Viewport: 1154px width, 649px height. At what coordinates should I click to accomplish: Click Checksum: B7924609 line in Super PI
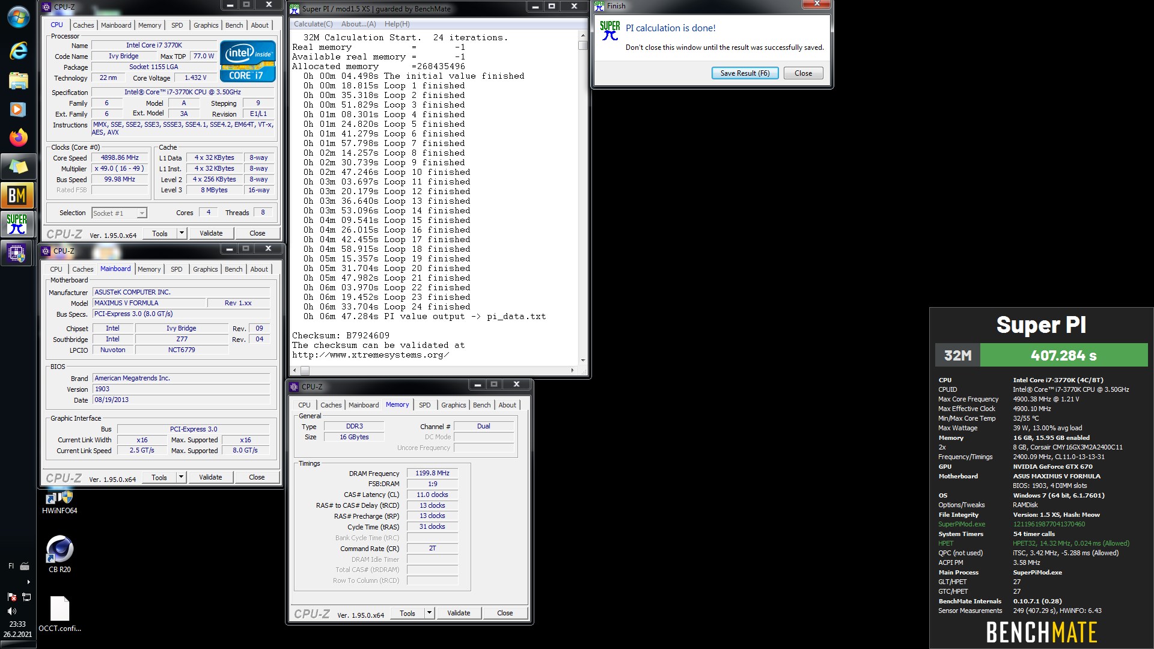(340, 335)
